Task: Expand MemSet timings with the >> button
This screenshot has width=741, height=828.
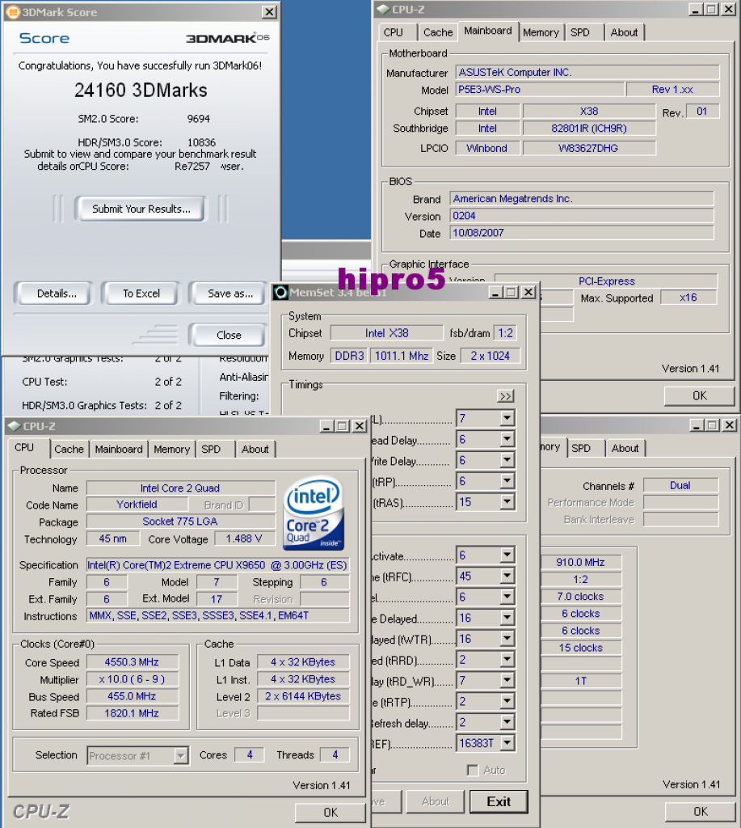Action: click(506, 396)
